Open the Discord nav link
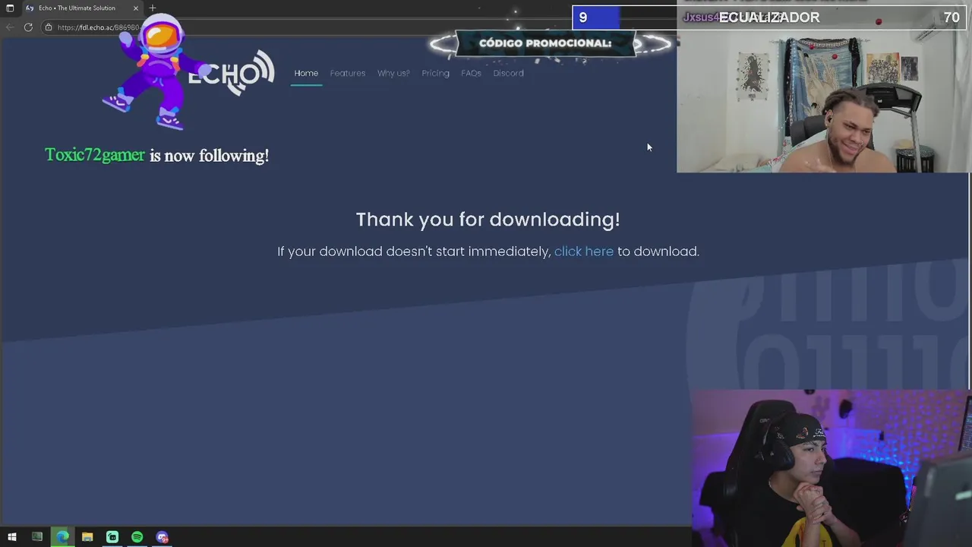 pyautogui.click(x=508, y=73)
